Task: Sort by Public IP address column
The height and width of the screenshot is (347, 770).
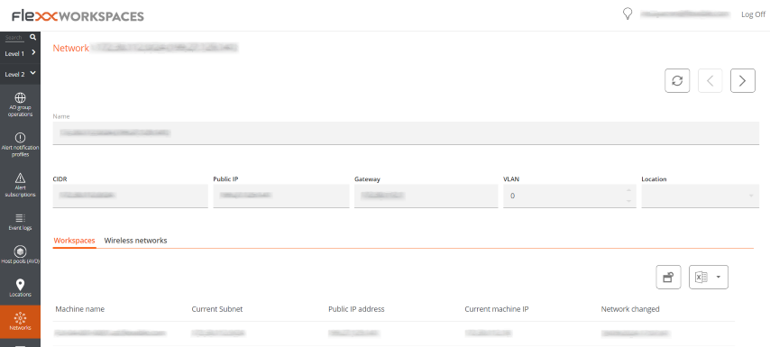Action: tap(356, 309)
